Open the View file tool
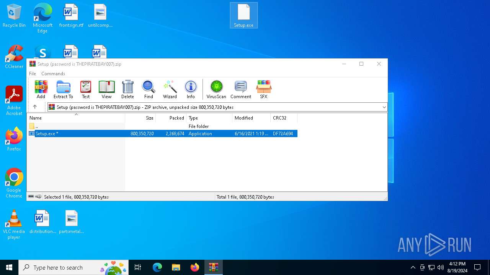The width and height of the screenshot is (490, 275). pos(106,90)
